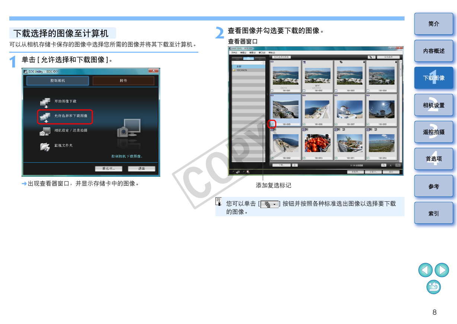The width and height of the screenshot is (457, 324).
Task: Open the 文件(F) menu
Action: pyautogui.click(x=234, y=53)
